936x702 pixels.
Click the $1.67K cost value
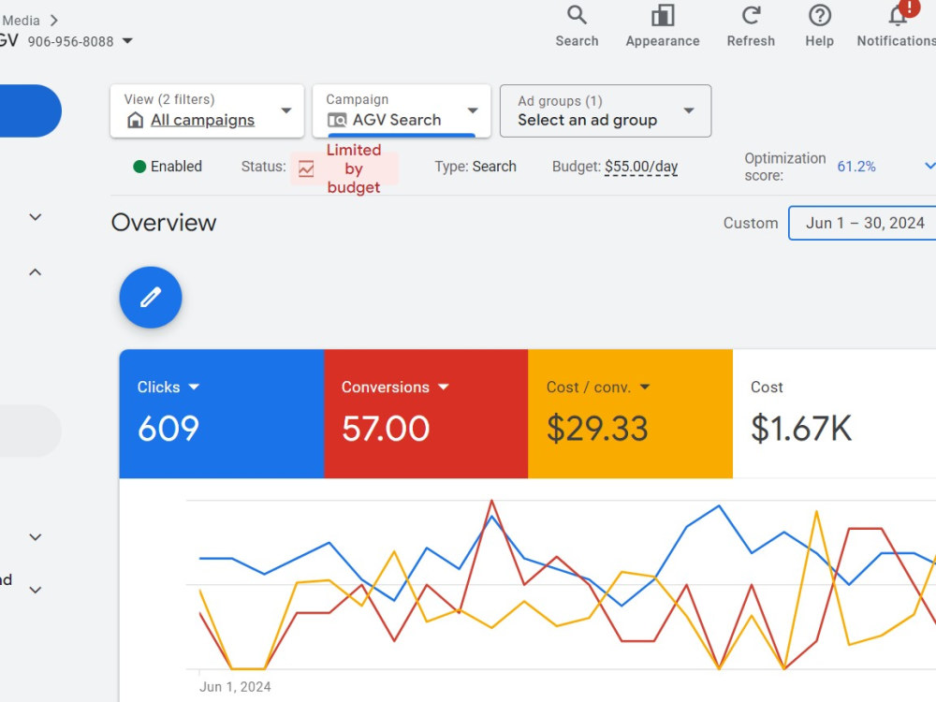801,429
